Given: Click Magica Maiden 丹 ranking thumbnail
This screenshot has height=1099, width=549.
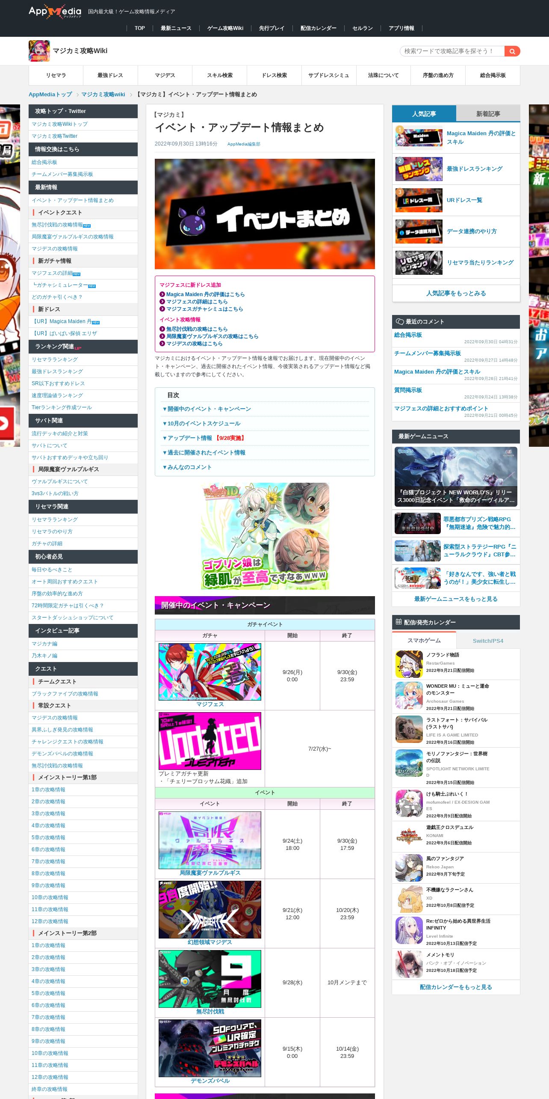Looking at the screenshot, I should (419, 138).
